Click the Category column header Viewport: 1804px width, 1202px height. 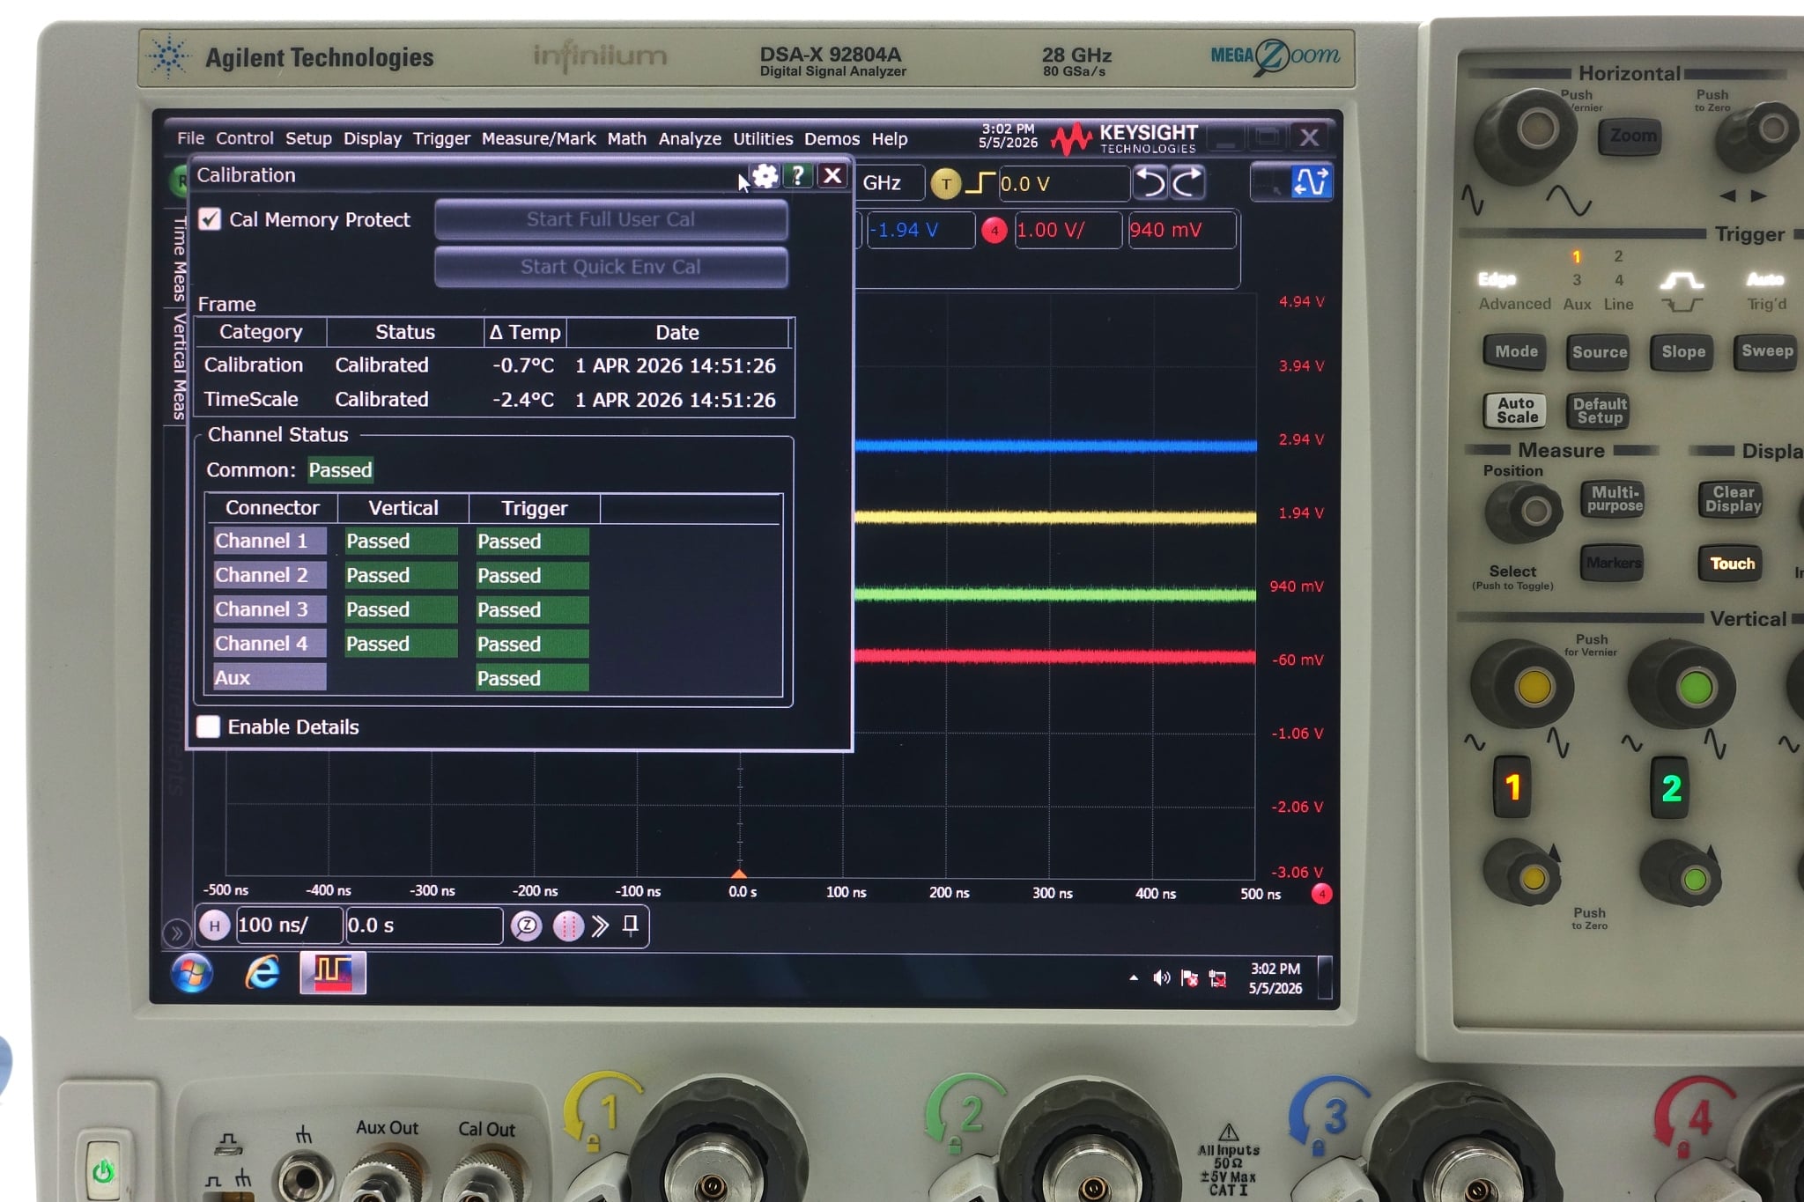261,332
